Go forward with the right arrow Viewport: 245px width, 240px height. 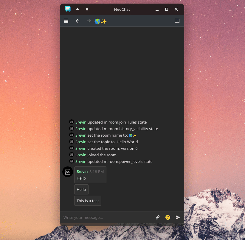pyautogui.click(x=89, y=21)
